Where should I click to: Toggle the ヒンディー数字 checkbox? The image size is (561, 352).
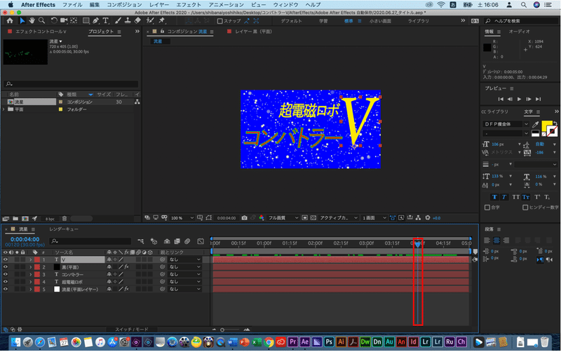(x=525, y=208)
